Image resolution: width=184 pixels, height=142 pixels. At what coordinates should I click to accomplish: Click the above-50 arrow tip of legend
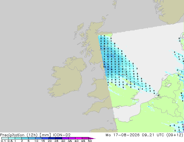click(92, 138)
